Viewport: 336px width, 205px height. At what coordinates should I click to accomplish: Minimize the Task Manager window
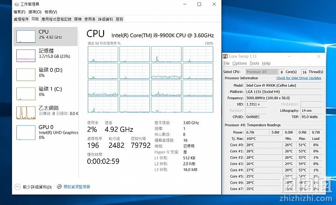pos(185,4)
